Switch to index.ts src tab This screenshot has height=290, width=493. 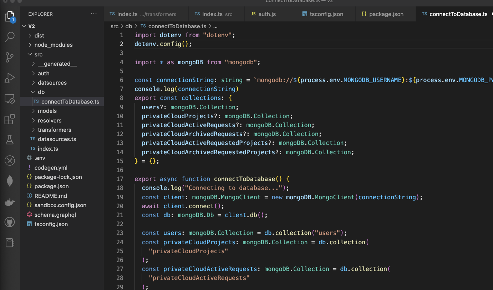tap(217, 14)
